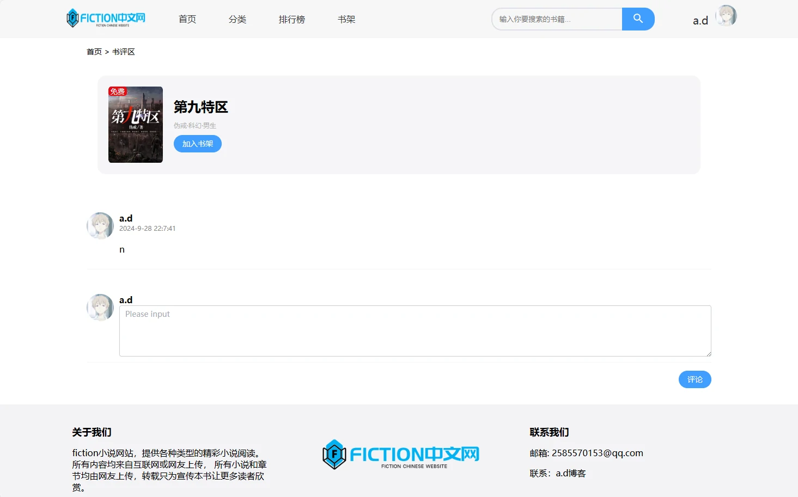Click the search magnifier icon
The height and width of the screenshot is (497, 798).
click(x=638, y=19)
